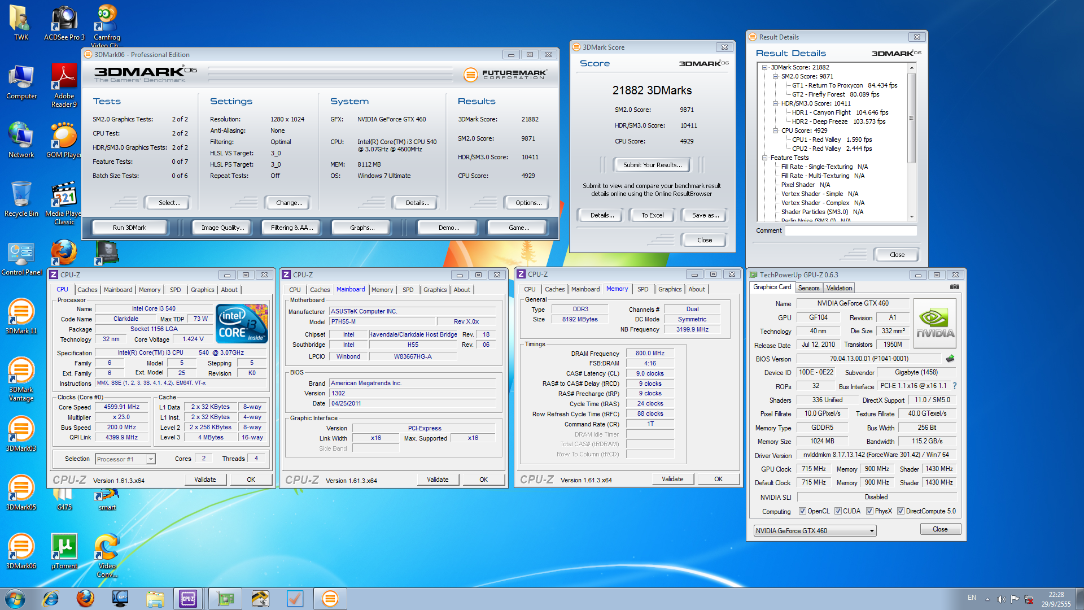Click the Run 3DMark button
Viewport: 1084px width, 610px height.
[x=129, y=228]
